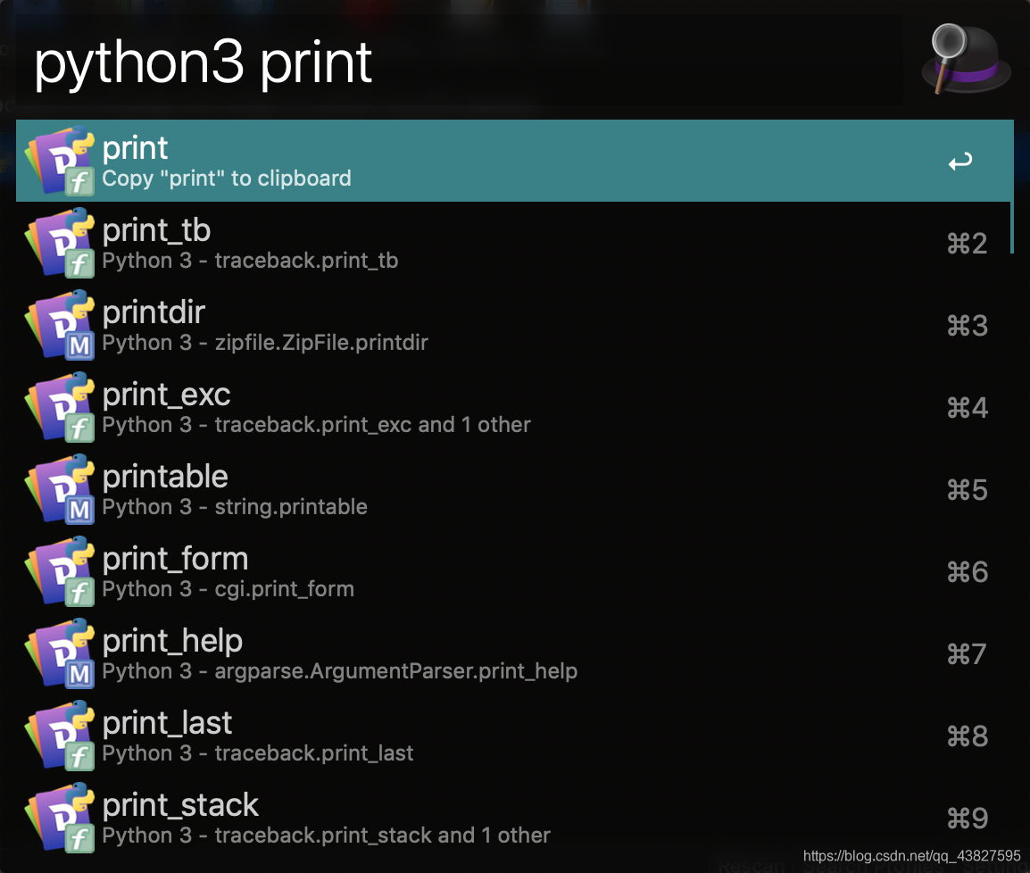The image size is (1030, 873).
Task: Click 'Python 3 - traceback.print_tb' subtitle
Action: pyautogui.click(x=250, y=261)
